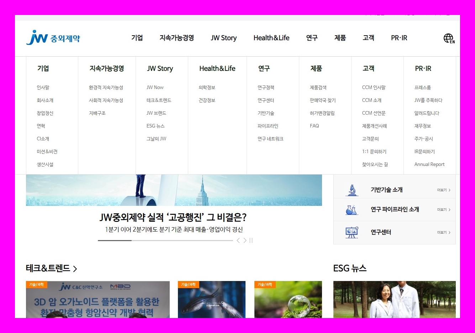Image resolution: width=475 pixels, height=333 pixels.
Task: Select 건강정보 under Health&Life
Action: [x=207, y=100]
